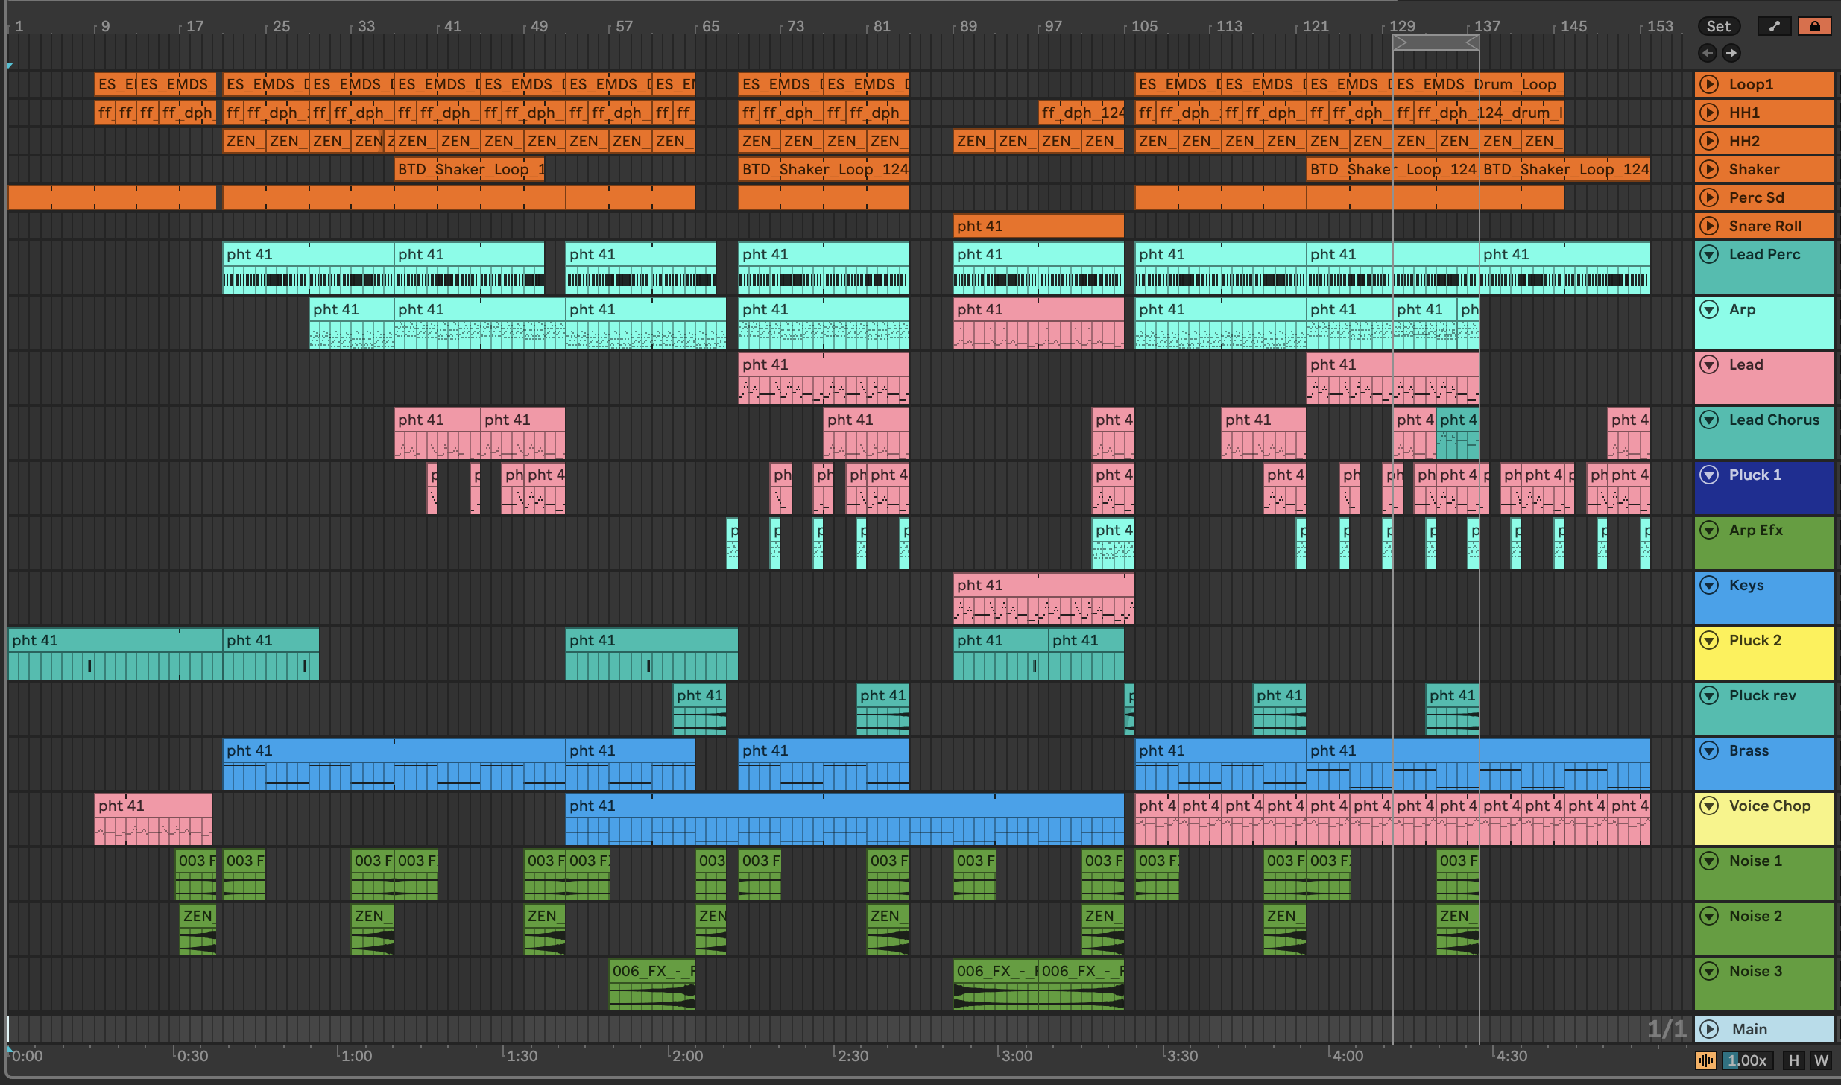Unfold the HH2 track arrow
Image resolution: width=1841 pixels, height=1085 pixels.
point(1708,141)
